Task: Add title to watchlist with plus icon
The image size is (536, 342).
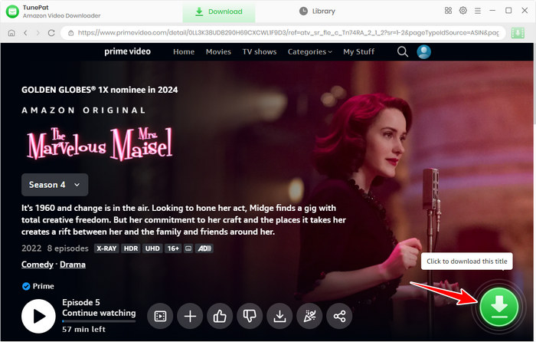Action: tap(190, 317)
